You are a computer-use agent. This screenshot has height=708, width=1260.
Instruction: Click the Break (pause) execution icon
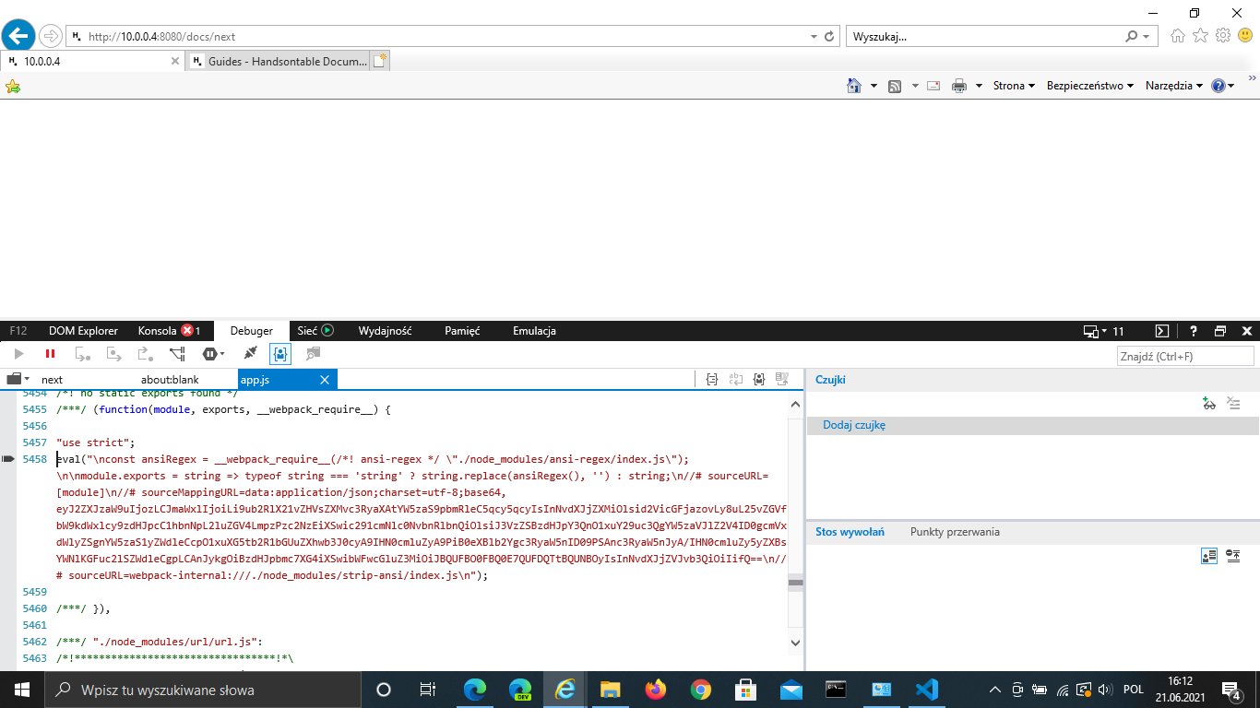(50, 354)
